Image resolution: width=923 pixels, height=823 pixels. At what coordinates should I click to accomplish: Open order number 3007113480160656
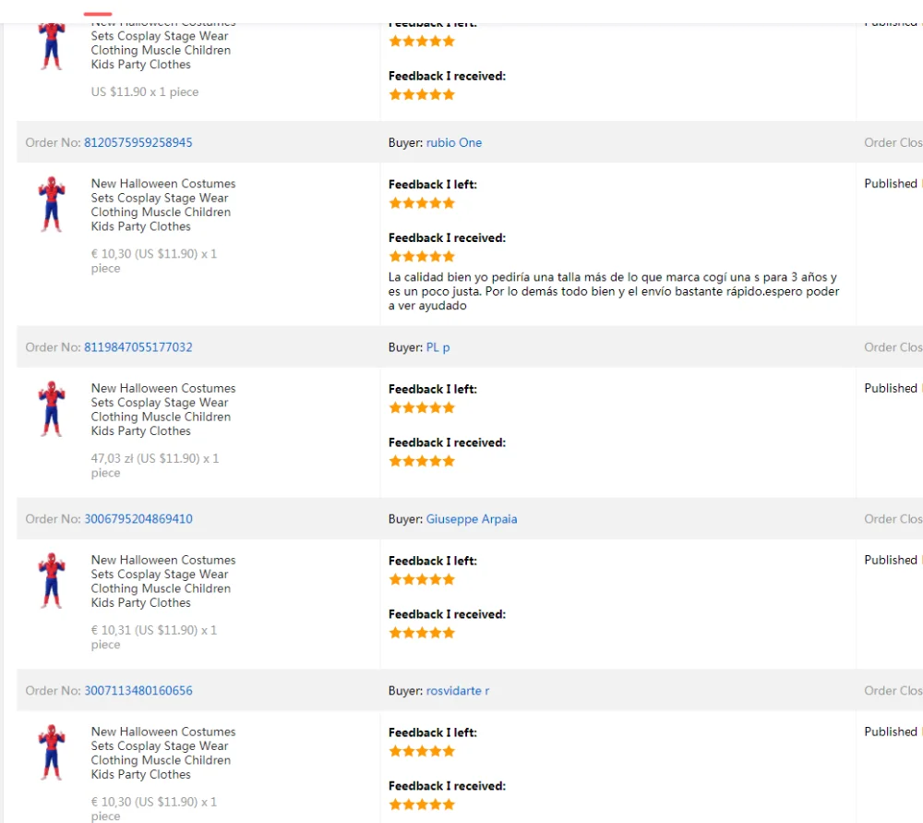coord(138,691)
